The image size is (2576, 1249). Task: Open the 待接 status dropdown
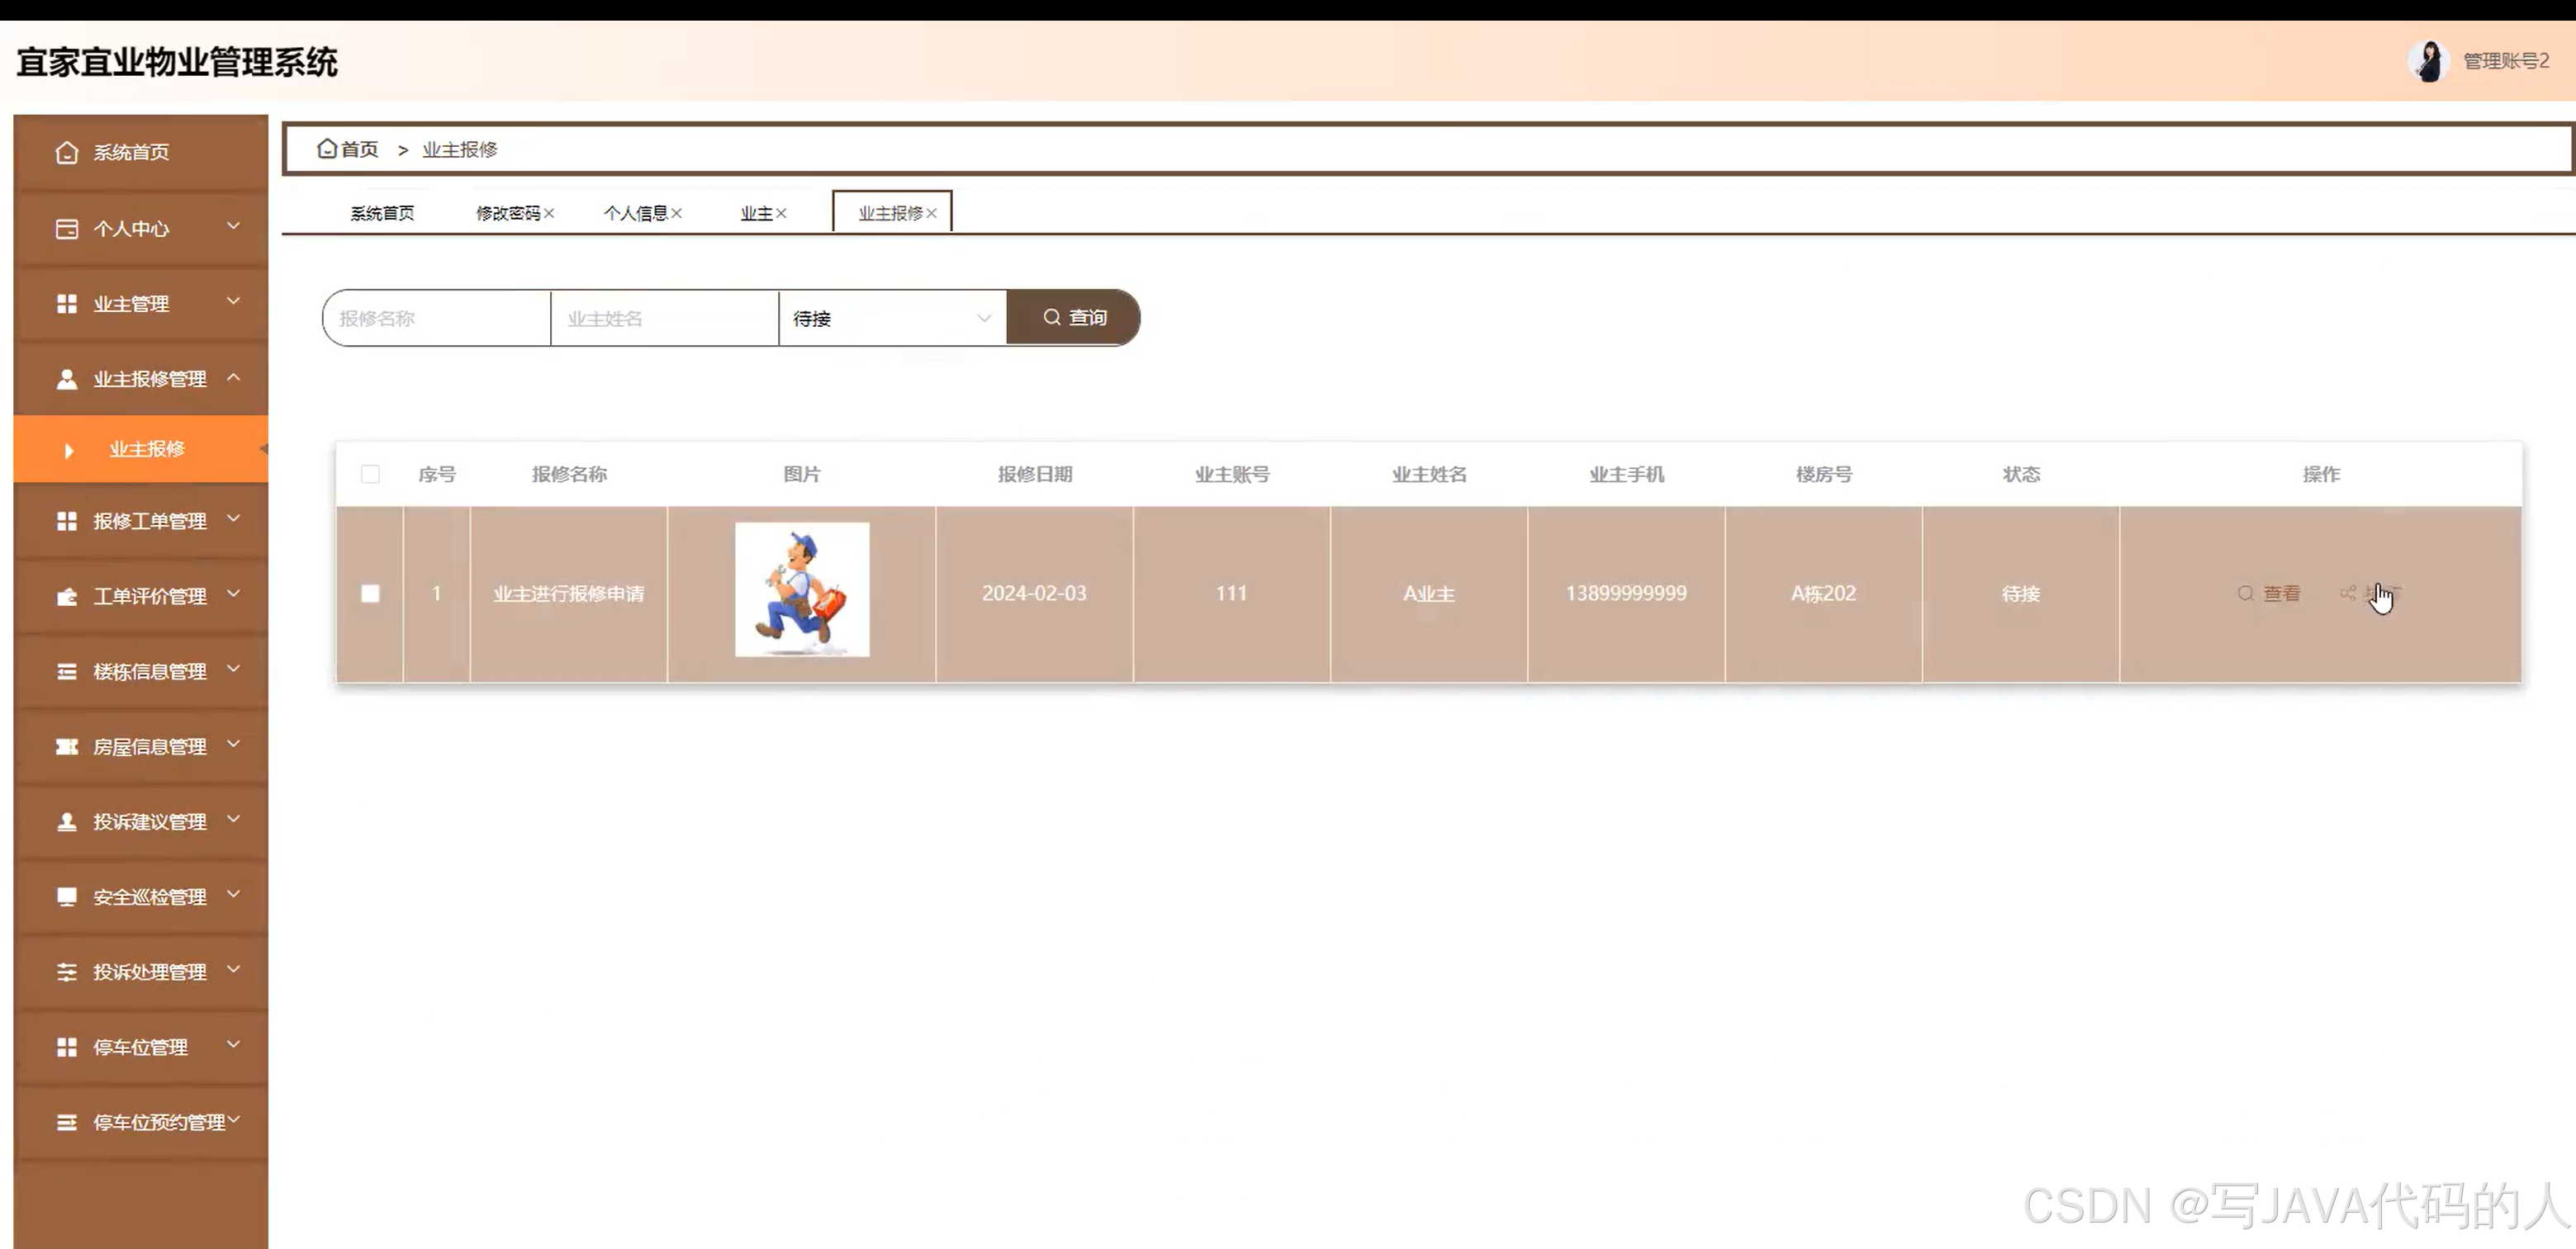click(x=891, y=318)
